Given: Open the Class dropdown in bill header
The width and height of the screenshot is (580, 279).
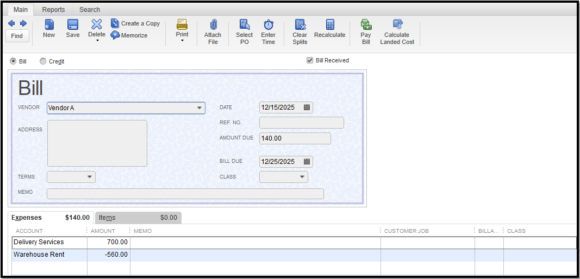Looking at the screenshot, I should [x=302, y=177].
